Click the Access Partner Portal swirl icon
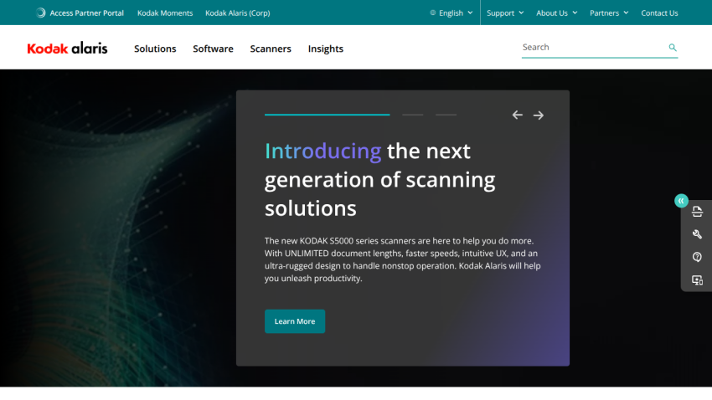This screenshot has width=712, height=400. pos(40,13)
